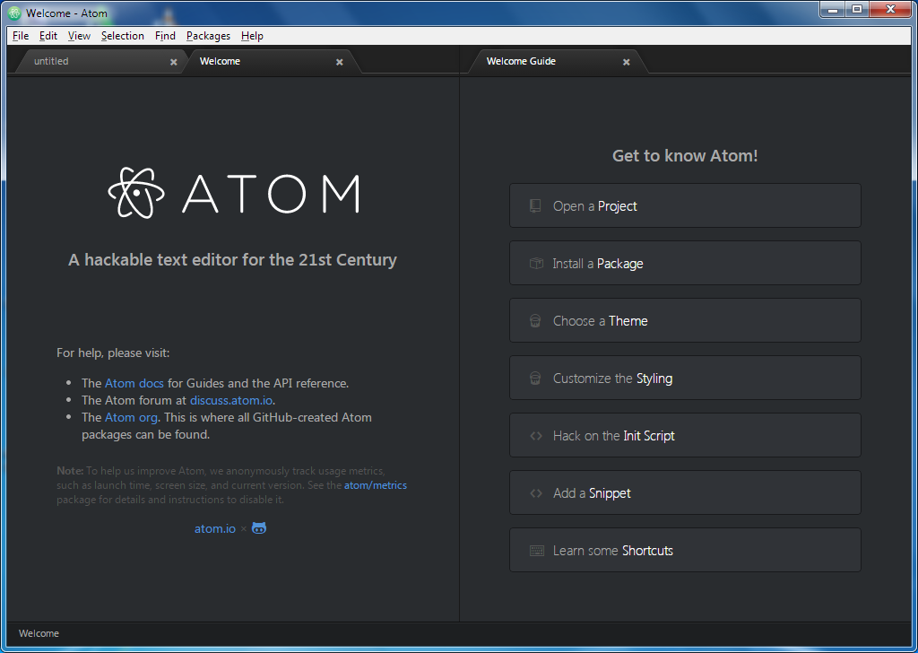This screenshot has height=653, width=918.
Task: Close the Welcome tab
Action: (339, 61)
